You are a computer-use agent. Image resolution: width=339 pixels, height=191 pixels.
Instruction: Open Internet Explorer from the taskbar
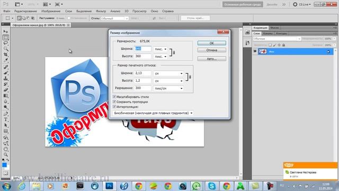tap(22, 186)
